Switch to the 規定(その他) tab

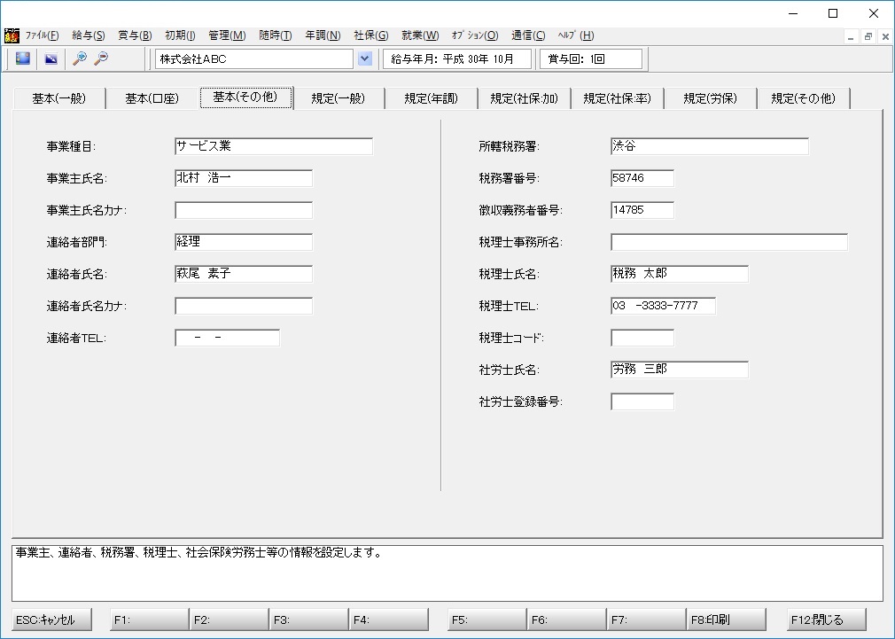tap(803, 98)
